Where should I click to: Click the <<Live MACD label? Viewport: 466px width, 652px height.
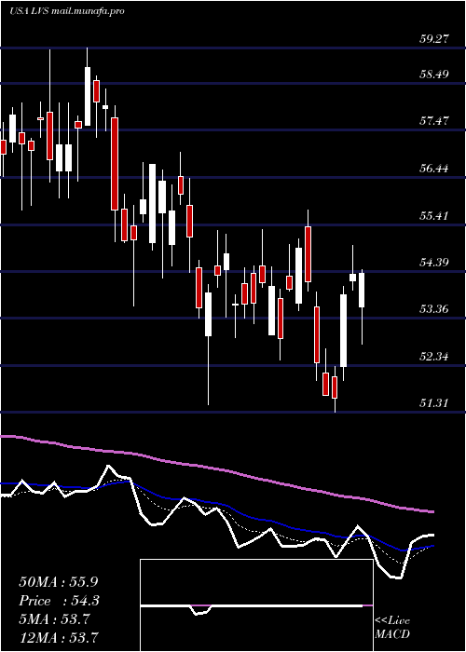tap(392, 628)
